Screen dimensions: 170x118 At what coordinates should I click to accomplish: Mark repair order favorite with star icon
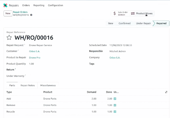(x=9, y=37)
